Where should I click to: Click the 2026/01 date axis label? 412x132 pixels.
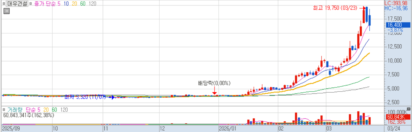[x=227, y=129]
